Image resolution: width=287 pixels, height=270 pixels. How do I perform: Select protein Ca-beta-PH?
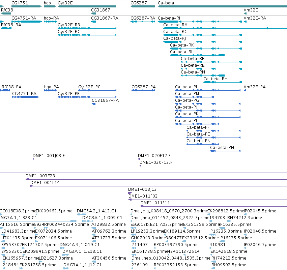pyautogui.click(x=222, y=148)
